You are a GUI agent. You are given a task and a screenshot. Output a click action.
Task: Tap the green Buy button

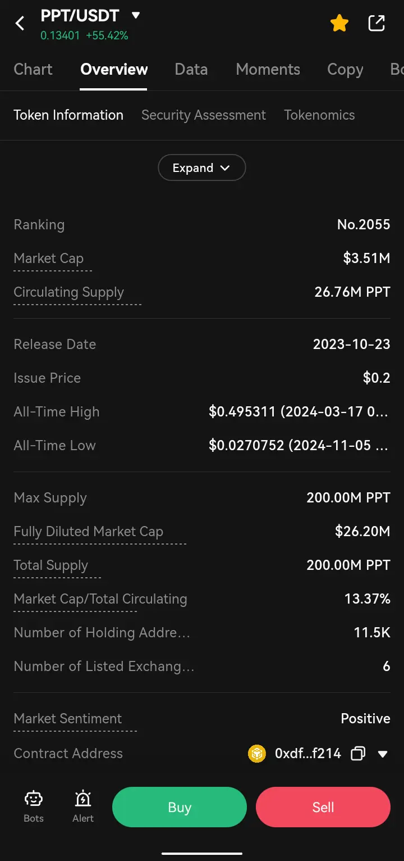[x=180, y=807]
